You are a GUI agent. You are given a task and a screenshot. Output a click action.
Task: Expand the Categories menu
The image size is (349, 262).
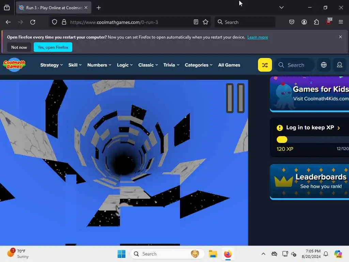click(x=199, y=65)
